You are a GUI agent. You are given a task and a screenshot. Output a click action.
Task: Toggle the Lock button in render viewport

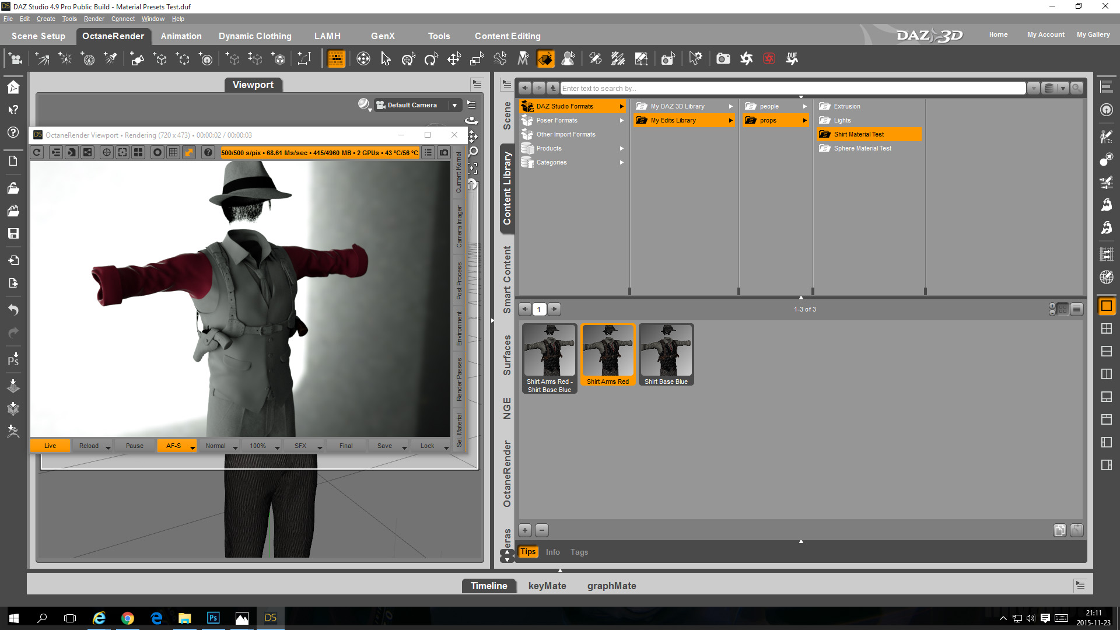pyautogui.click(x=427, y=446)
